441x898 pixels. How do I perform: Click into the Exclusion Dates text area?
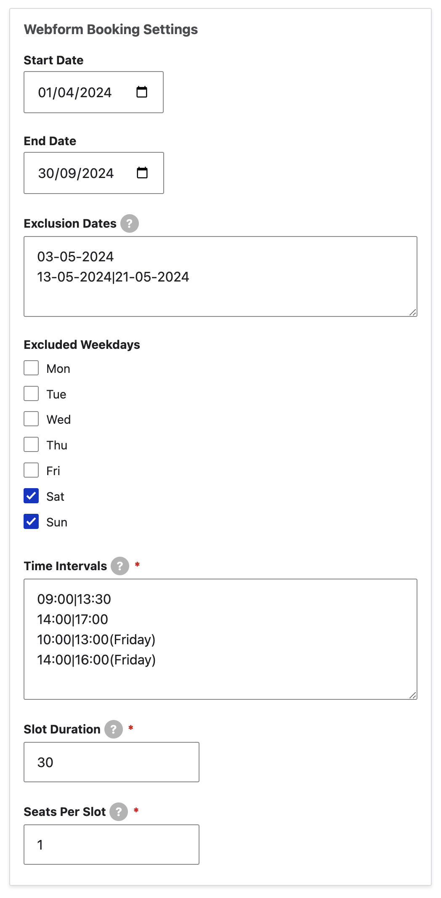point(220,276)
